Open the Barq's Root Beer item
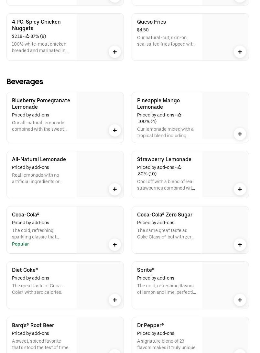This screenshot has height=353, width=260. 33,325
